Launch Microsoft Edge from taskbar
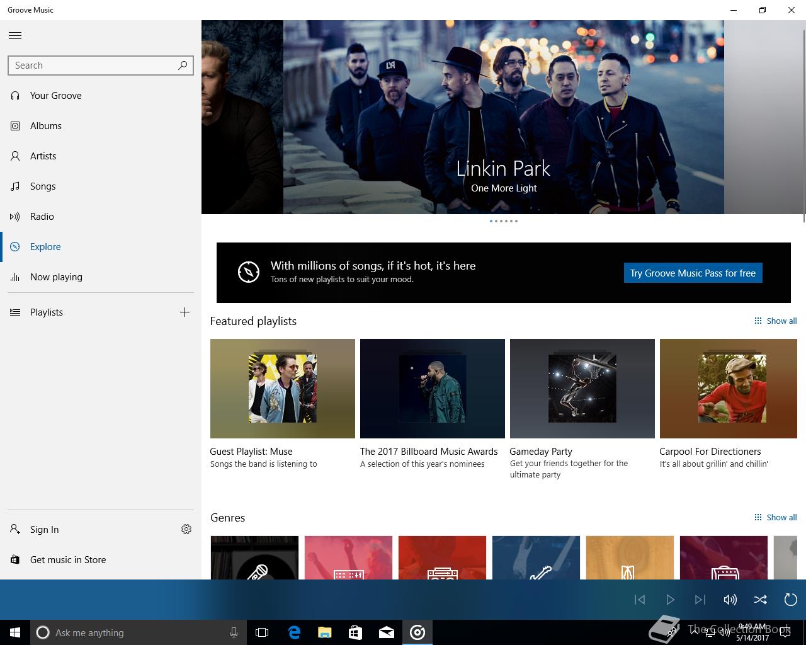This screenshot has height=645, width=806. [294, 632]
